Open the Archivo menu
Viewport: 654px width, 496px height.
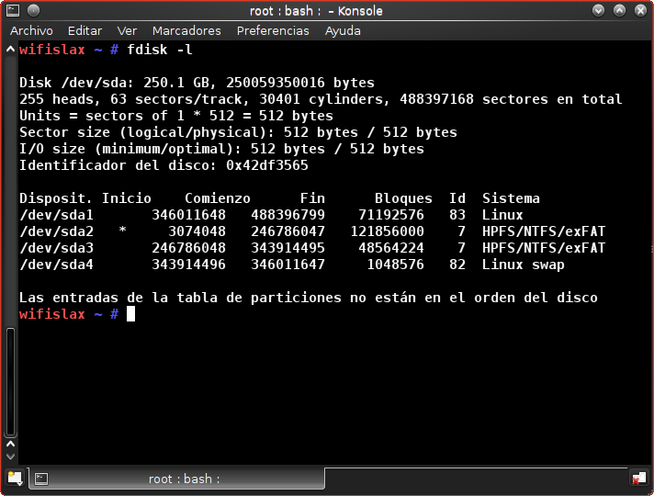(x=31, y=30)
